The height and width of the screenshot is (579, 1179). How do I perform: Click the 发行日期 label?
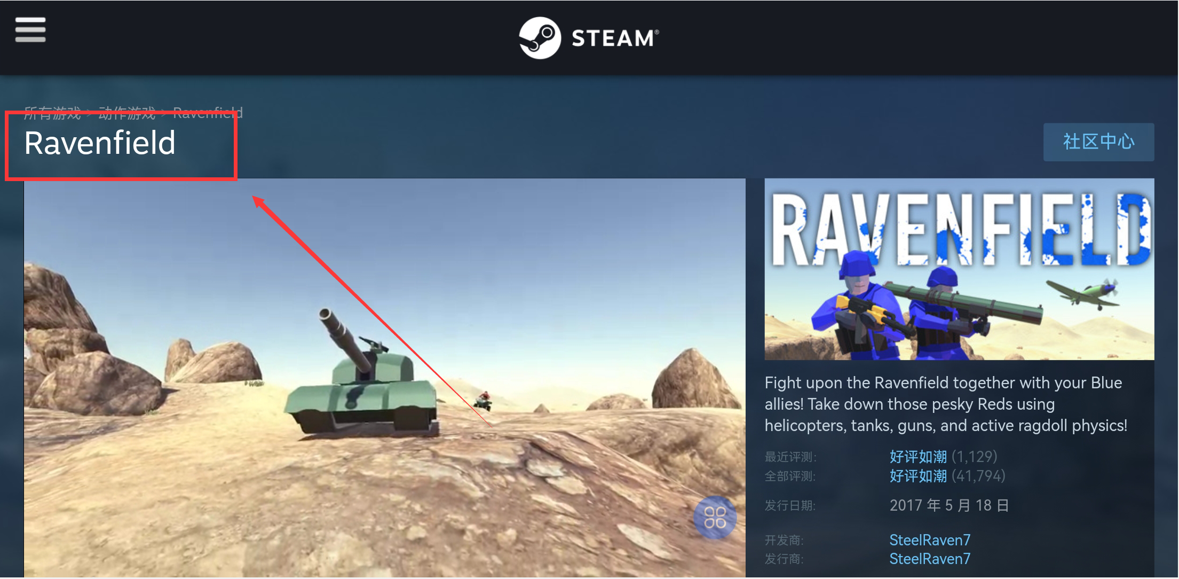tap(790, 505)
